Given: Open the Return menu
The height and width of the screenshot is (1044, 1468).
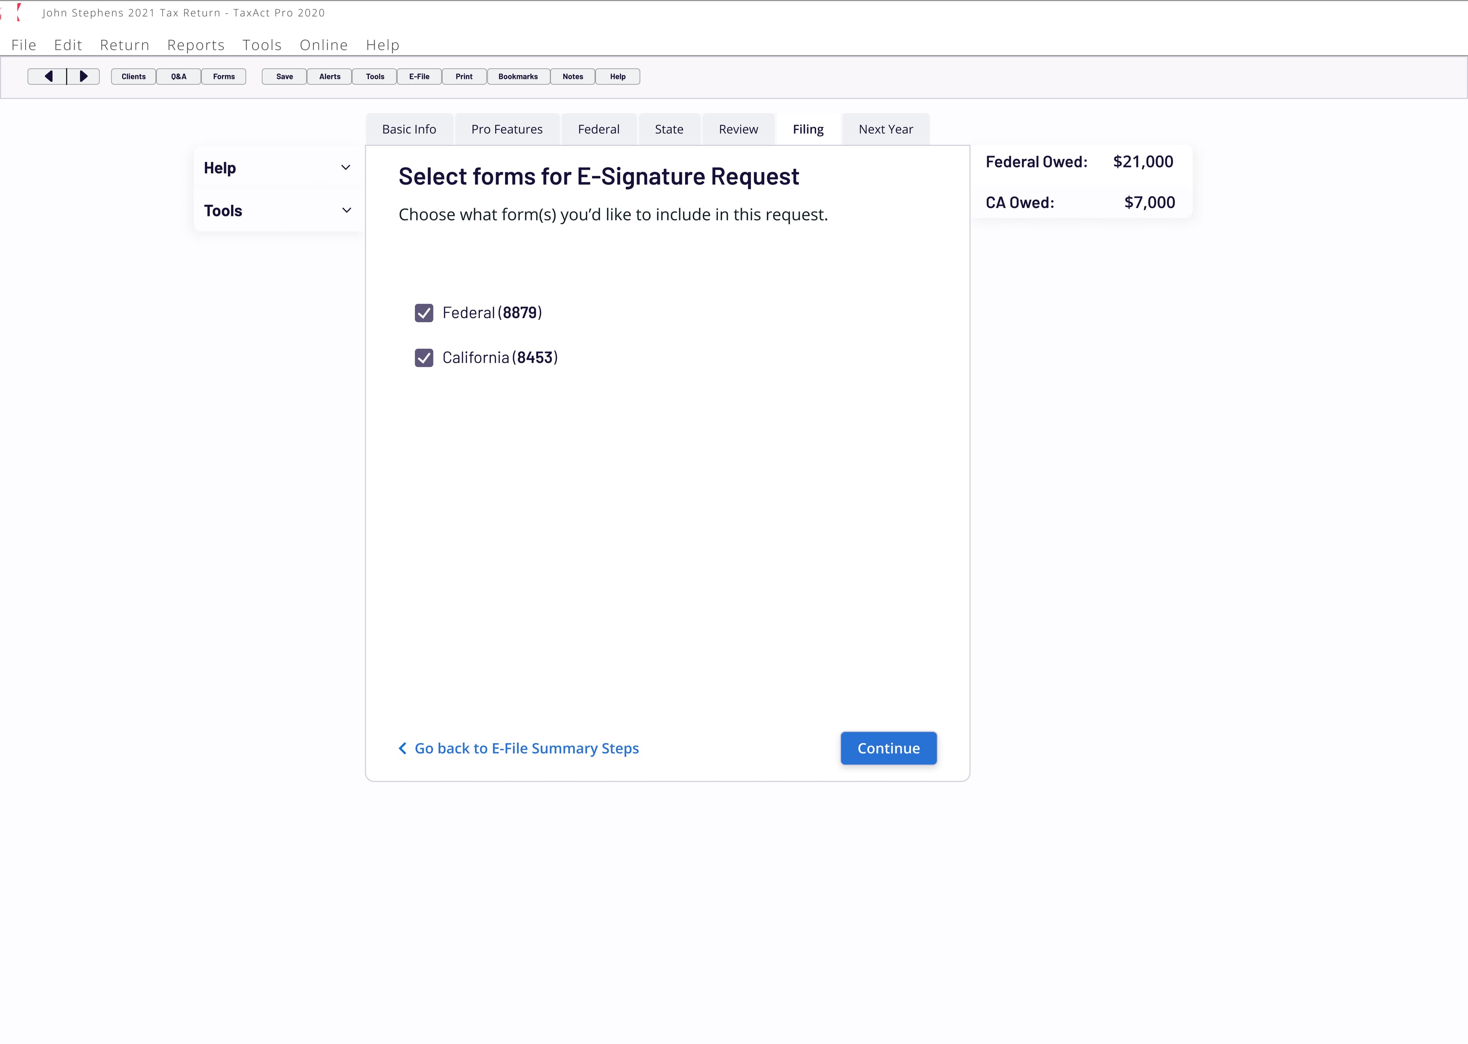Looking at the screenshot, I should [125, 45].
